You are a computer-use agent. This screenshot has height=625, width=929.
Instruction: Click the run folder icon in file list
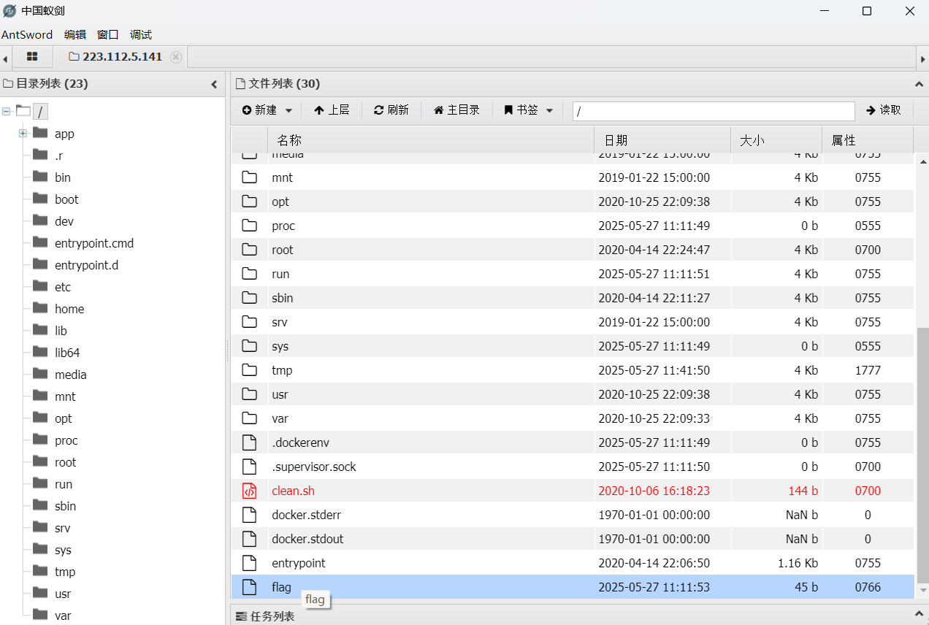pyautogui.click(x=250, y=274)
